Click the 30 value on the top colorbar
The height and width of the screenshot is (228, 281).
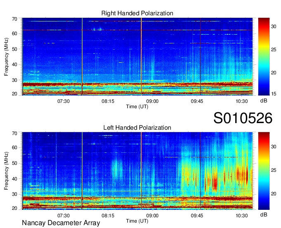(x=274, y=27)
